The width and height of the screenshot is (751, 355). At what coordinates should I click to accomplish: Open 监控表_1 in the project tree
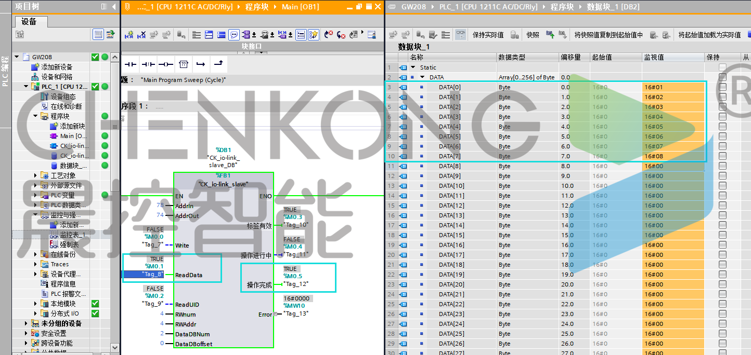[x=72, y=235]
